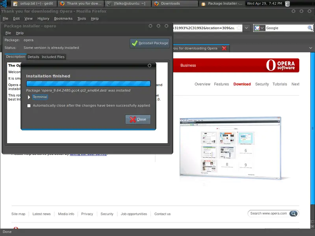Screen dimensions: 315x236
Task: Click the magnifier search icon in Firefox search box
Action: click(310, 28)
